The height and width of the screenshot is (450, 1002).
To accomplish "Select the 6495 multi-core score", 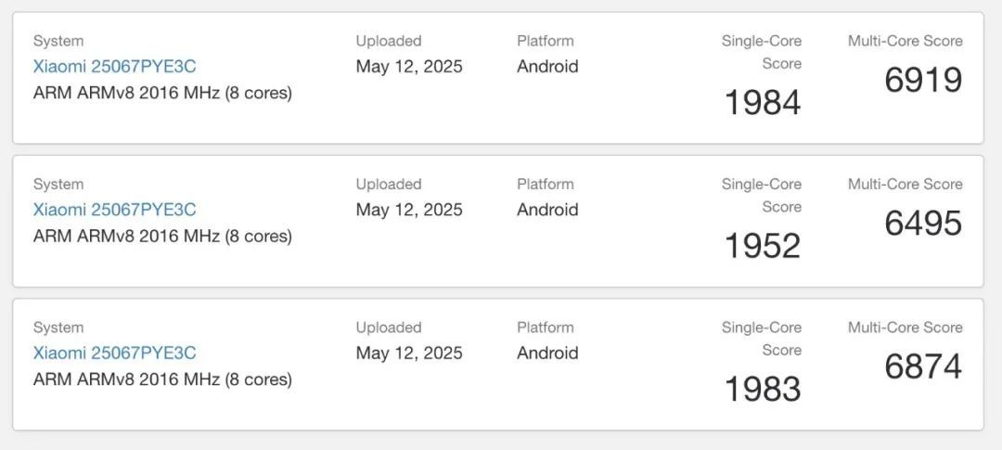I will tap(923, 224).
